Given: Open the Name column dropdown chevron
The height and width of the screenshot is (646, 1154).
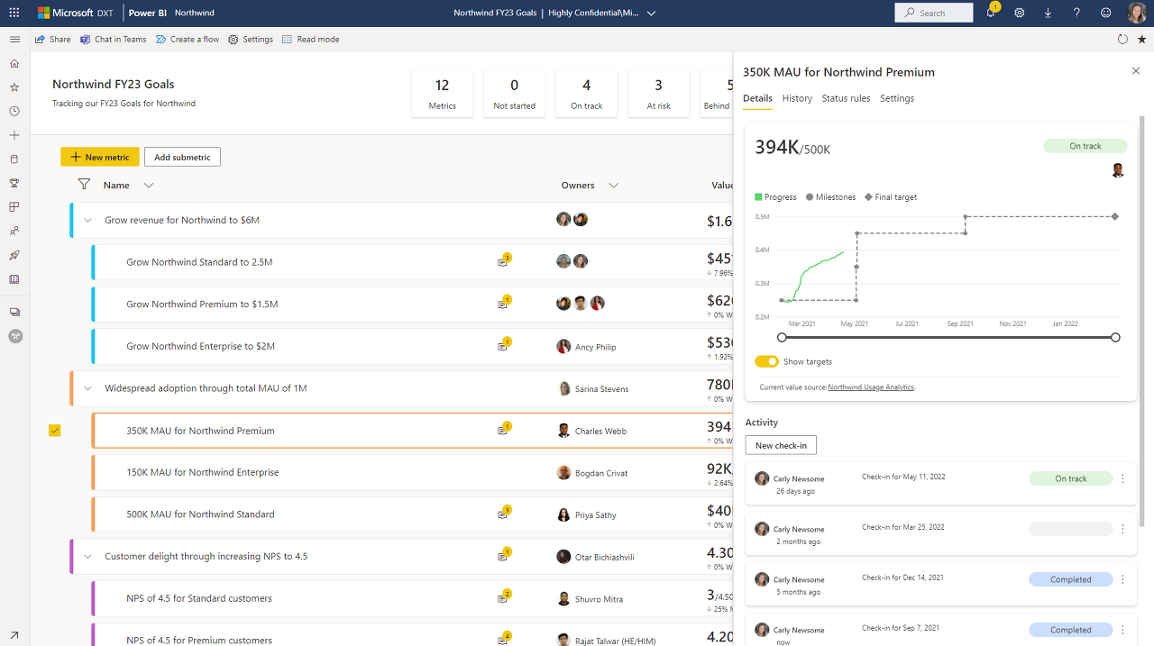Looking at the screenshot, I should click(149, 186).
